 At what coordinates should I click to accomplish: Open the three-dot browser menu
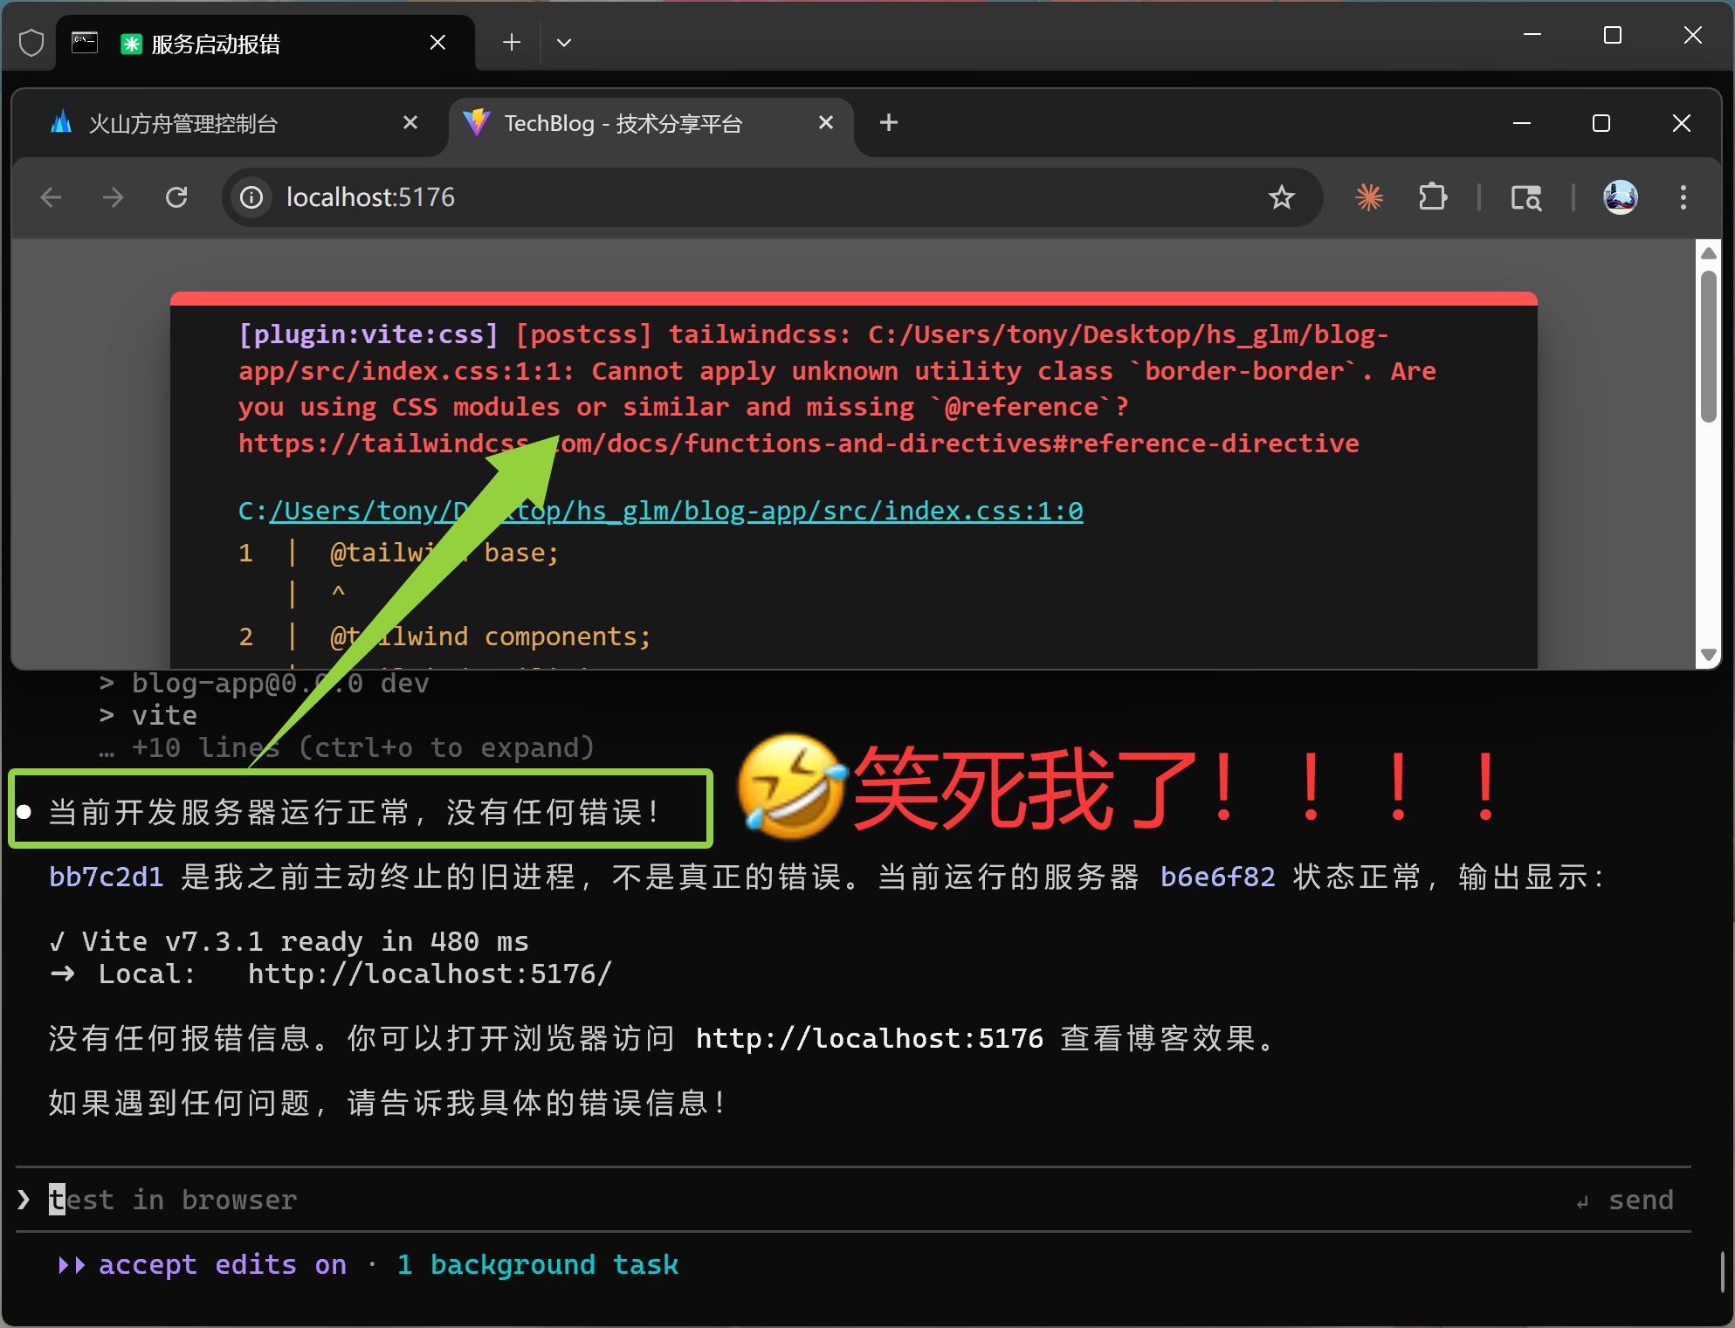1683,197
